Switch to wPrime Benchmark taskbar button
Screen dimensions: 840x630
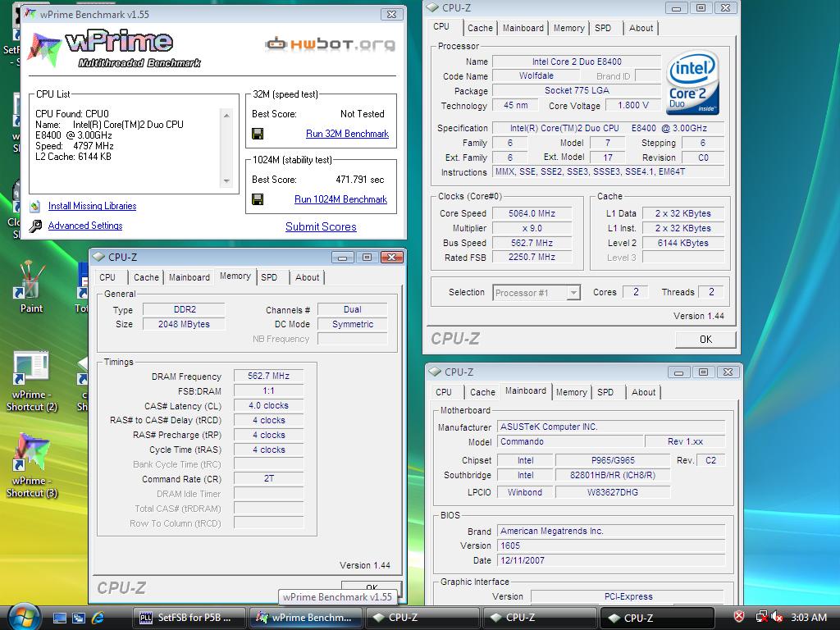(x=307, y=618)
